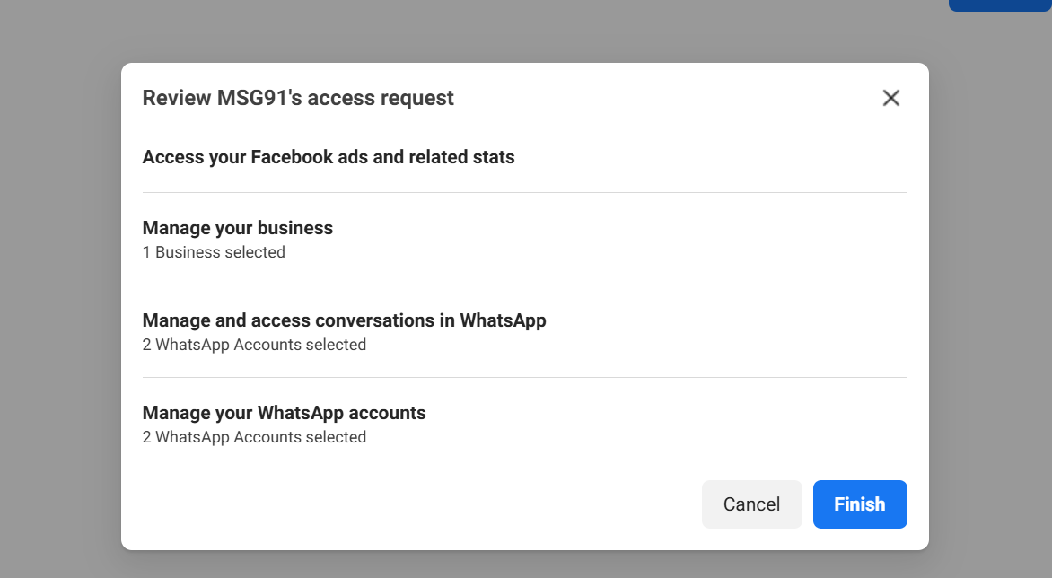Select the "Manage your WhatsApp accounts" heading
Viewport: 1052px width, 578px height.
(x=284, y=413)
